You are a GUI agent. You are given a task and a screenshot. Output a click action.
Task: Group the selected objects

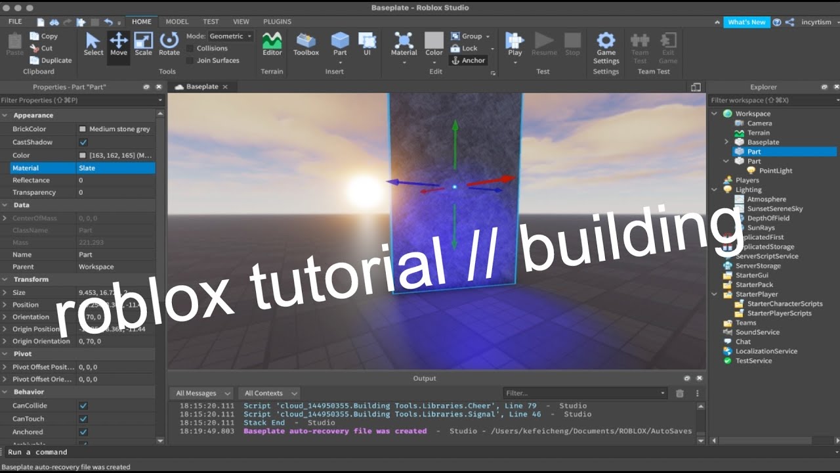pyautogui.click(x=466, y=37)
